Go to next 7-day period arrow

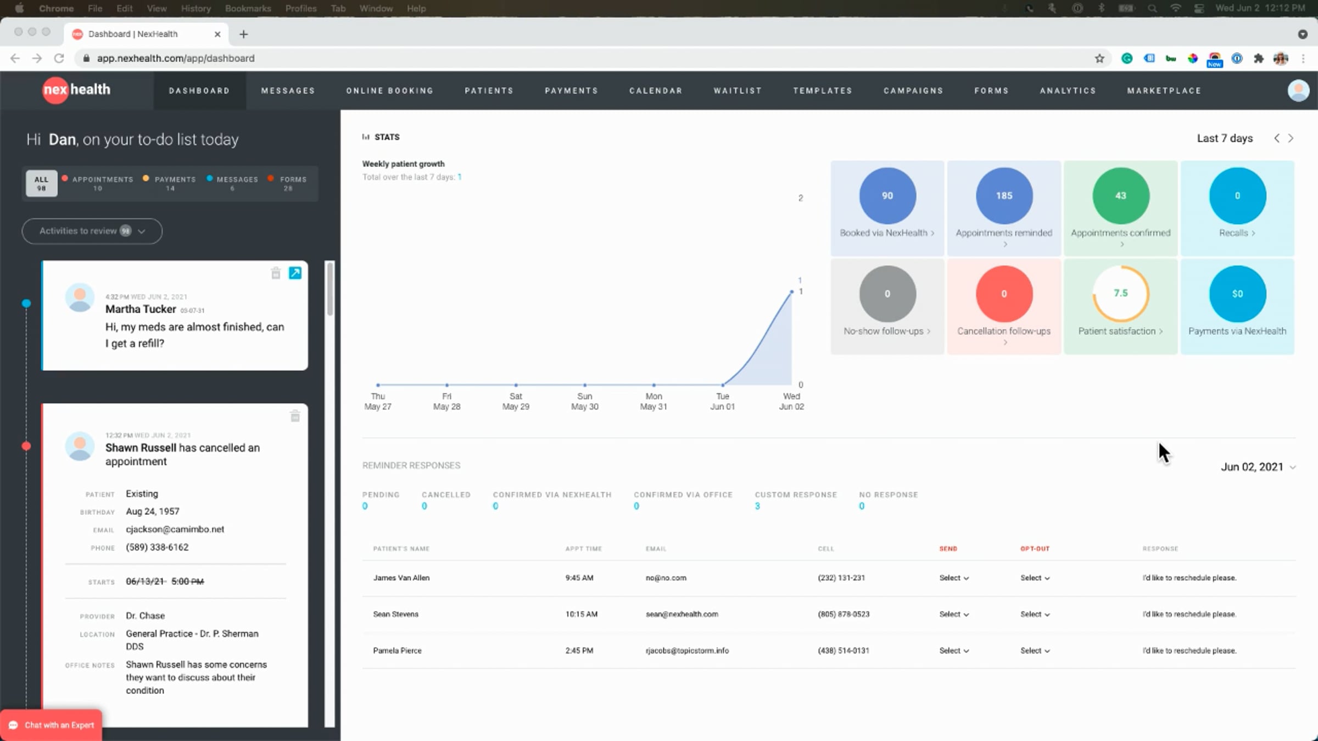click(1291, 138)
